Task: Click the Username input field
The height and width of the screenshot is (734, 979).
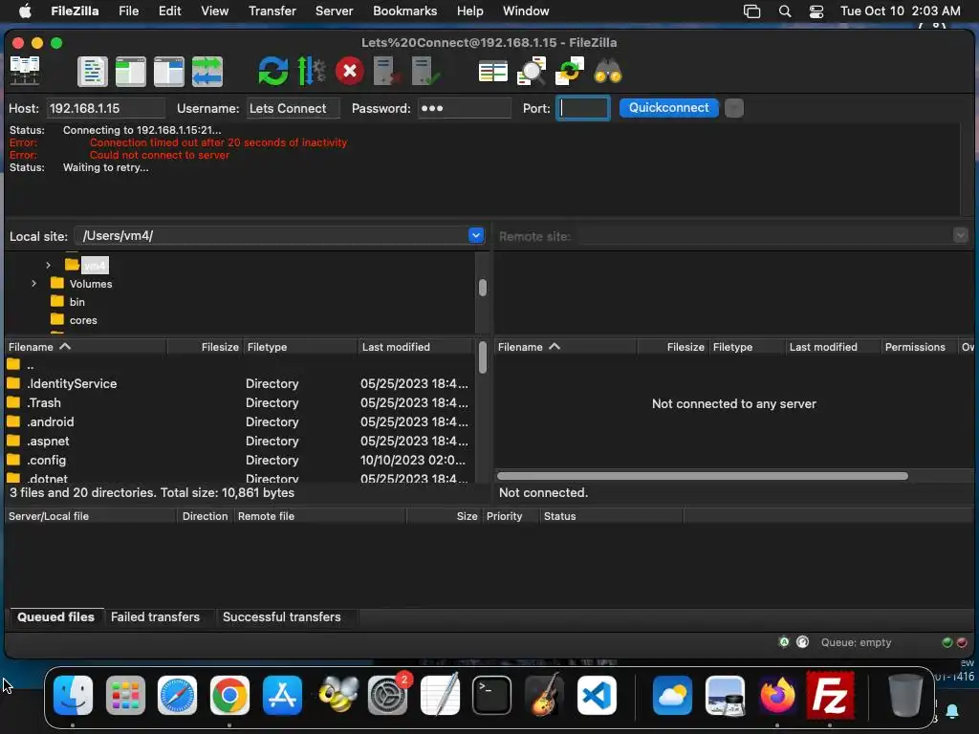Action: point(294,108)
